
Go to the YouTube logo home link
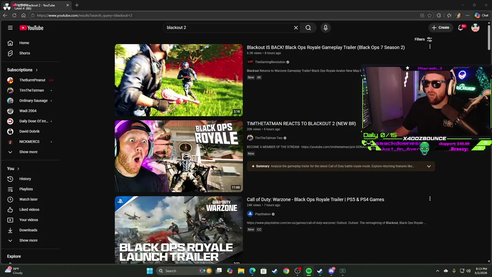[32, 28]
